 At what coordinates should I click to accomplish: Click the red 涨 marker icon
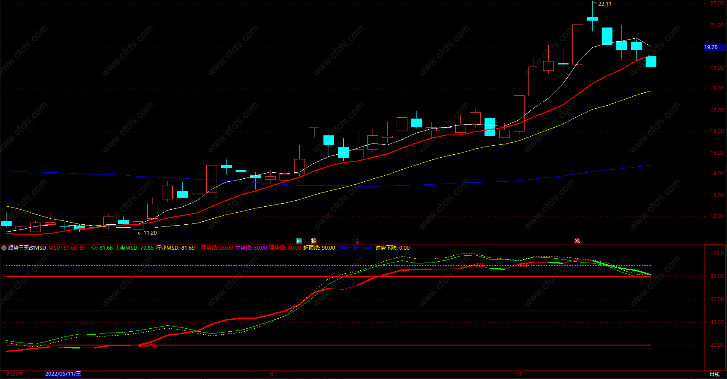[577, 241]
